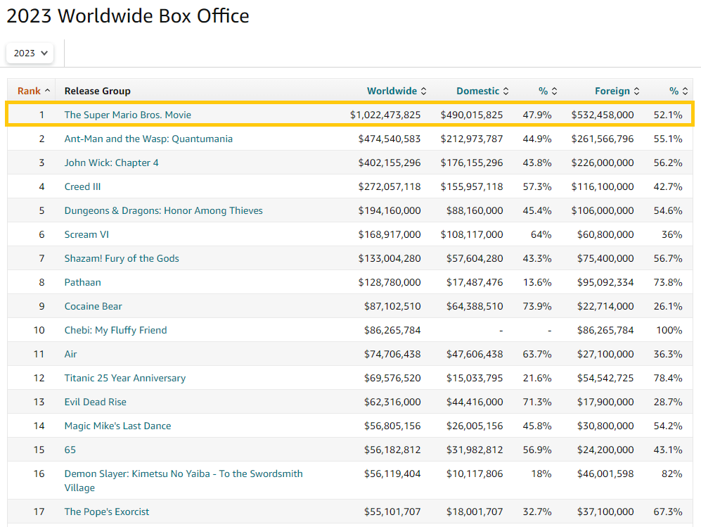This screenshot has width=701, height=527.
Task: Sort by Domestic column header
Action: click(482, 91)
